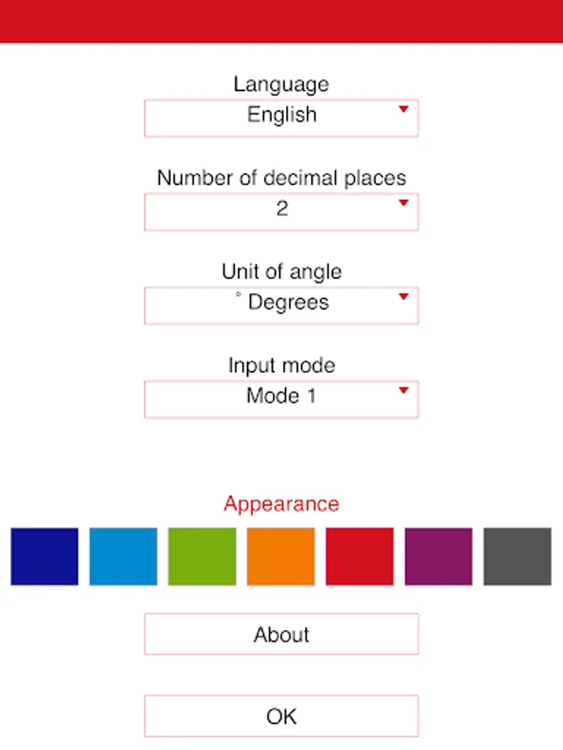Click the red header bar

point(281,21)
